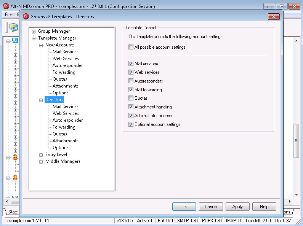Toggle Attachment handling checkbox
Image resolution: width=303 pixels, height=226 pixels.
(x=131, y=107)
